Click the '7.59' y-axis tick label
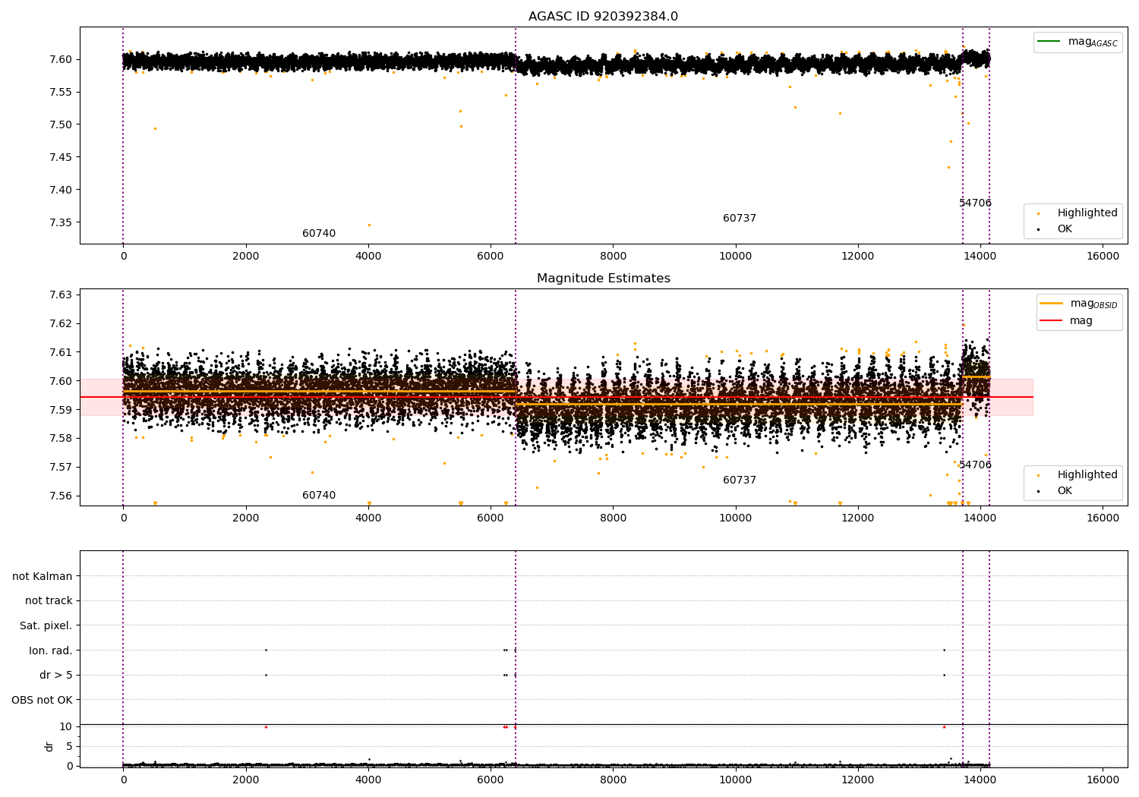This screenshot has width=1139, height=797. pos(61,410)
